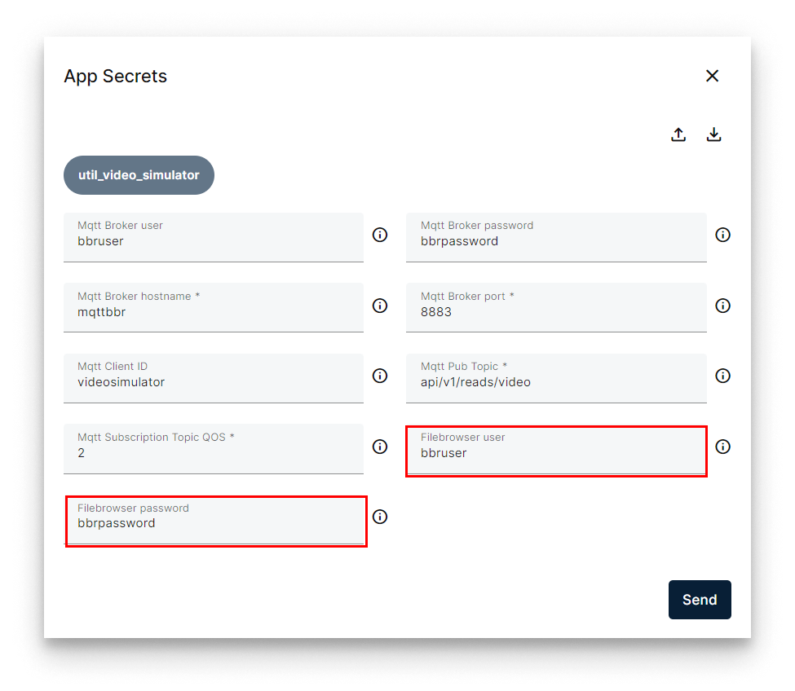Click the upload secrets icon
Screen dimensions: 795x691
coord(678,134)
